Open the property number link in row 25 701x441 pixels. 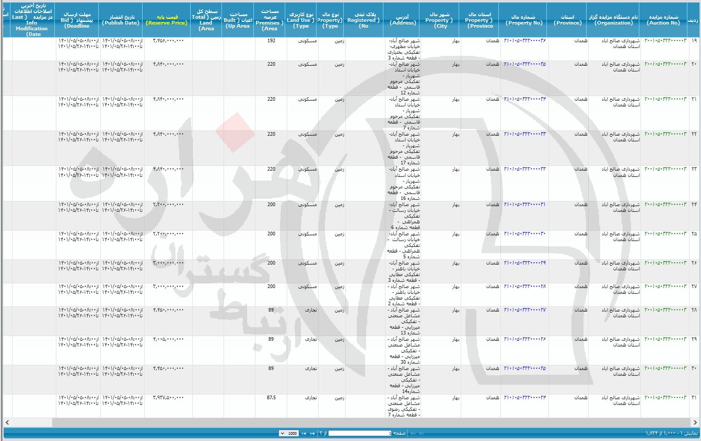pyautogui.click(x=524, y=233)
